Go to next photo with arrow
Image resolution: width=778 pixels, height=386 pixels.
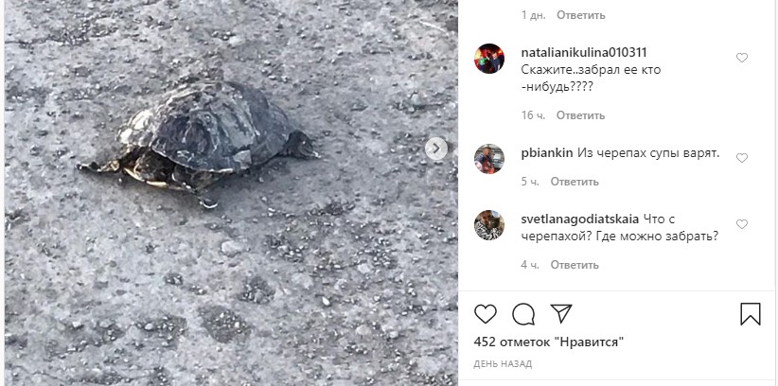click(436, 149)
